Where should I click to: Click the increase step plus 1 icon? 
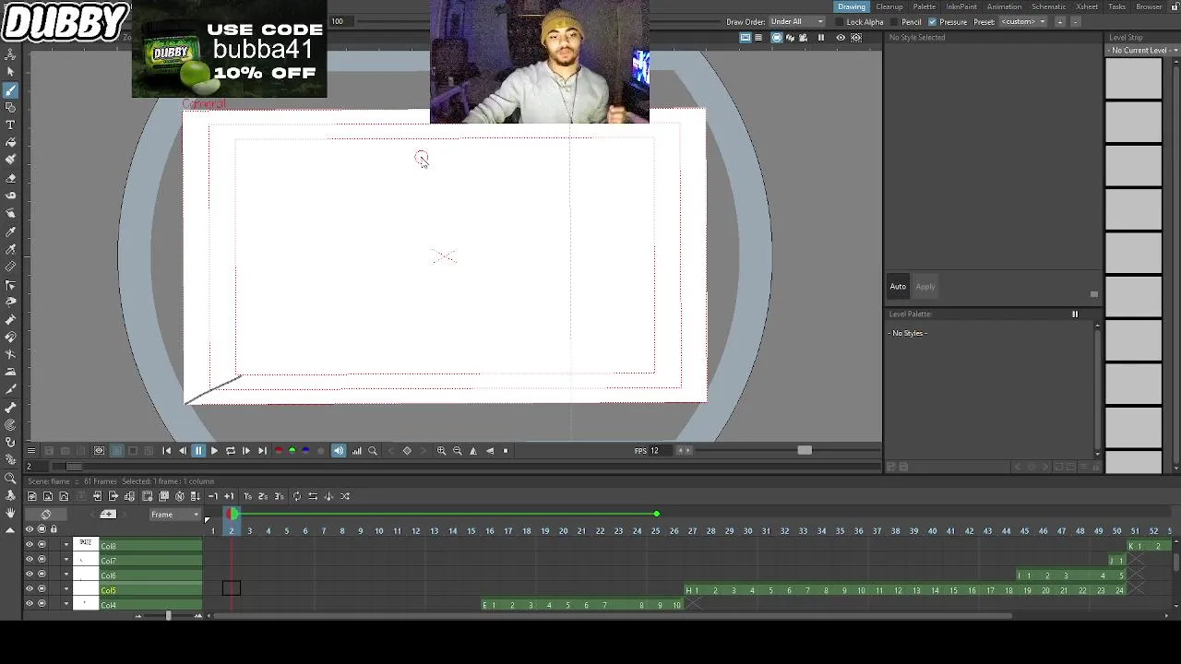(x=229, y=496)
